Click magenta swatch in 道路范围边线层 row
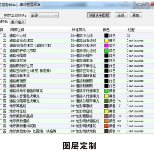Image resolution: width=154 pixels, height=154 pixels. (x=107, y=46)
